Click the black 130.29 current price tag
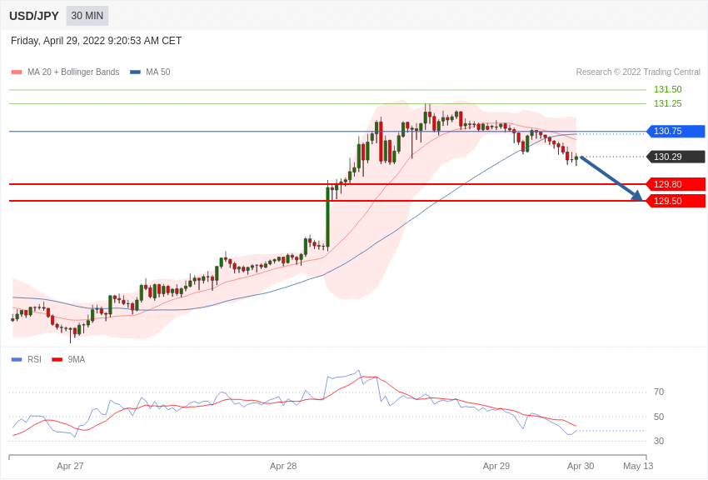The width and height of the screenshot is (708, 480). (x=676, y=157)
